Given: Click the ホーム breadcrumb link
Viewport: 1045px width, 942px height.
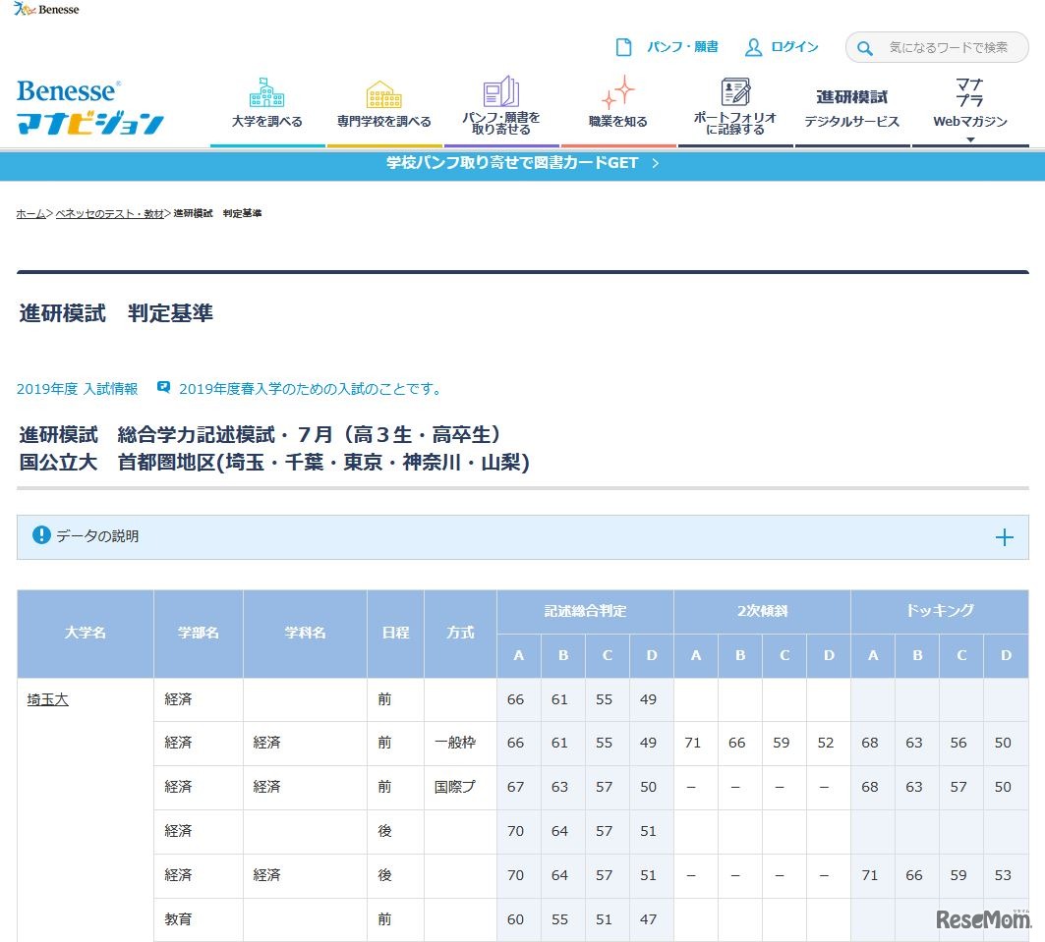Looking at the screenshot, I should 29,213.
